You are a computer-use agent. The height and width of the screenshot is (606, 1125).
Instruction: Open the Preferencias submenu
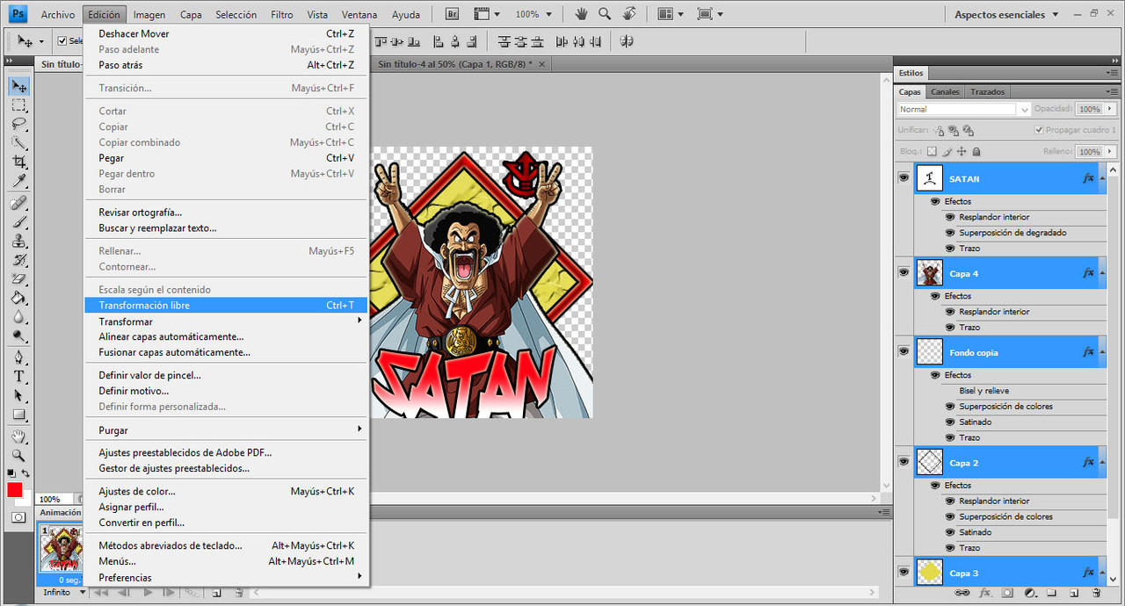227,577
